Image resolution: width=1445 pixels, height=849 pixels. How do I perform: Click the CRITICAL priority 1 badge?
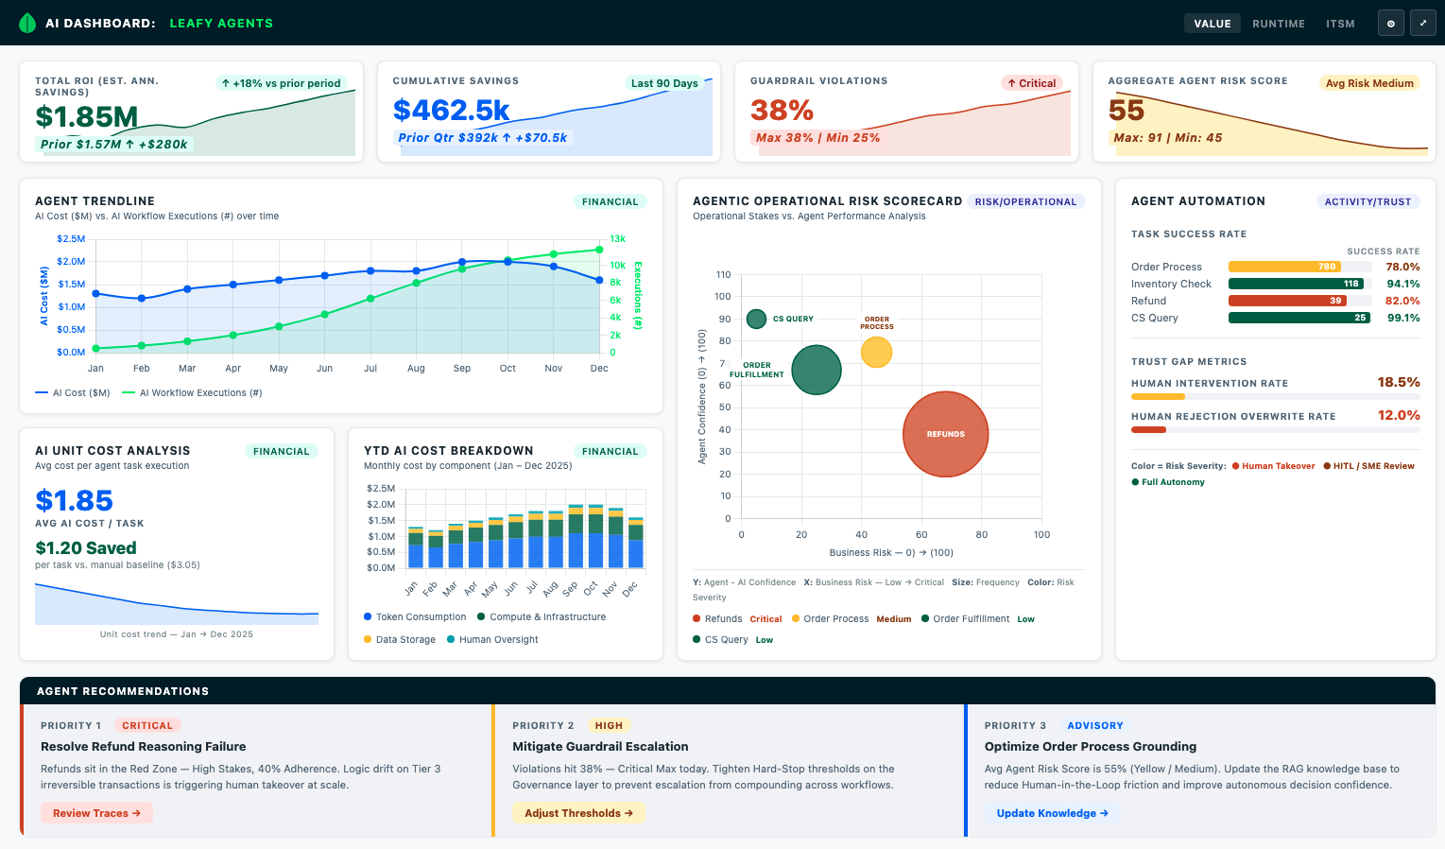tap(147, 725)
